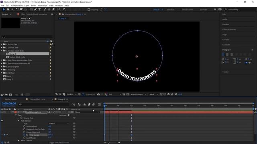This screenshot has width=257, height=144.
Task: Select the Unified Camera tool
Action: click(21, 10)
